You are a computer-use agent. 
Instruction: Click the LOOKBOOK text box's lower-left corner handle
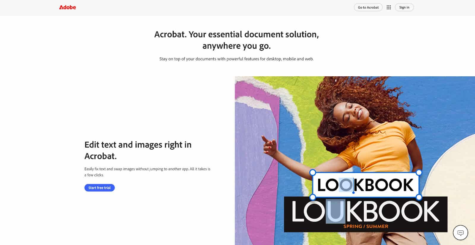(313, 197)
